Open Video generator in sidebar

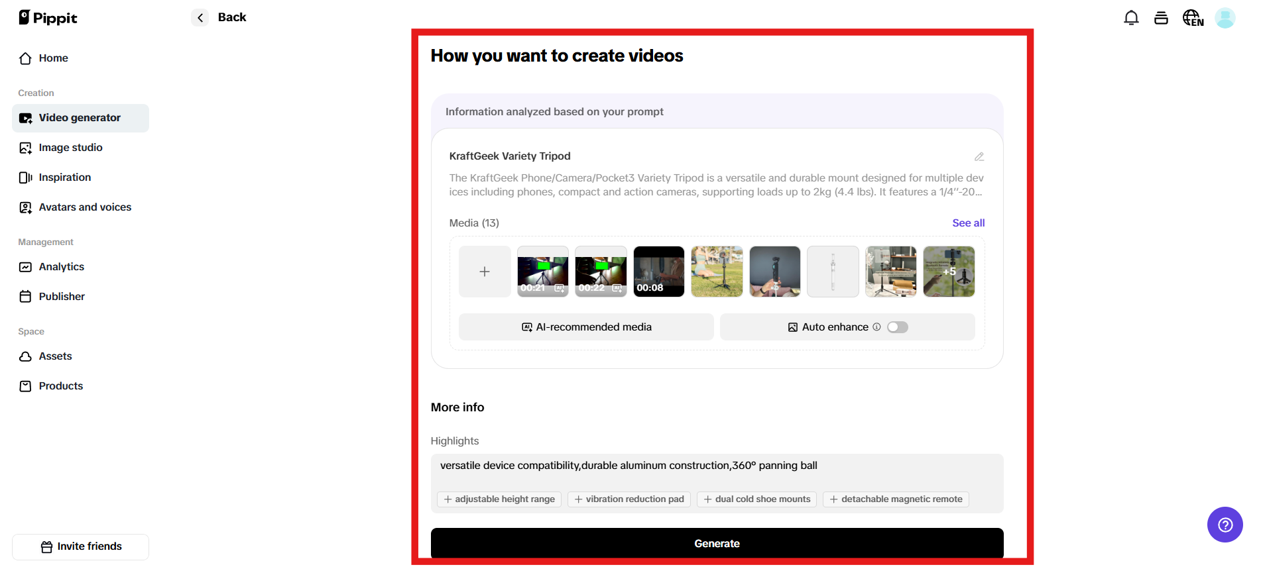(x=80, y=118)
